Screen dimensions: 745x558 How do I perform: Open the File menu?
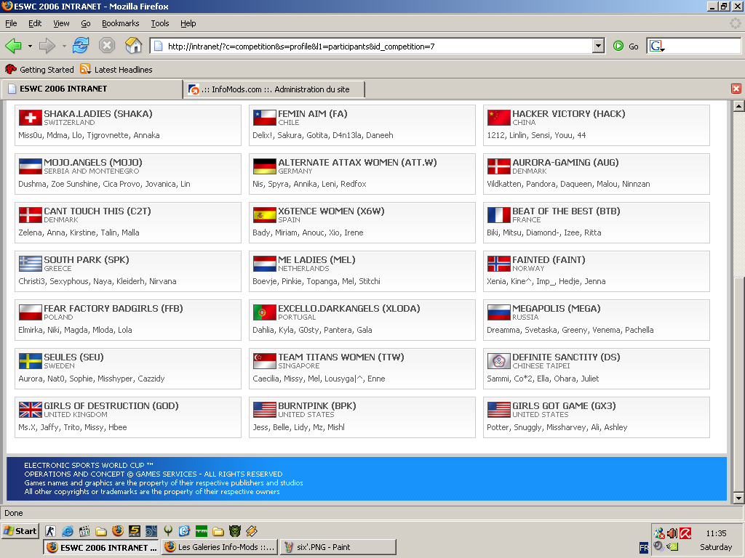pos(11,23)
